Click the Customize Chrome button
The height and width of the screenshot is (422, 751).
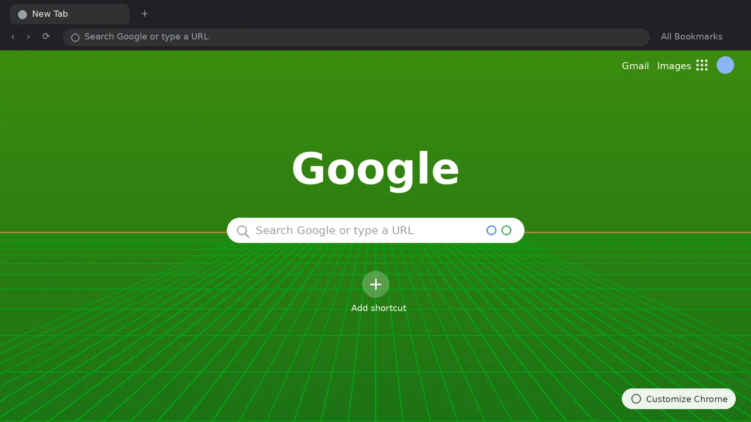(x=679, y=399)
